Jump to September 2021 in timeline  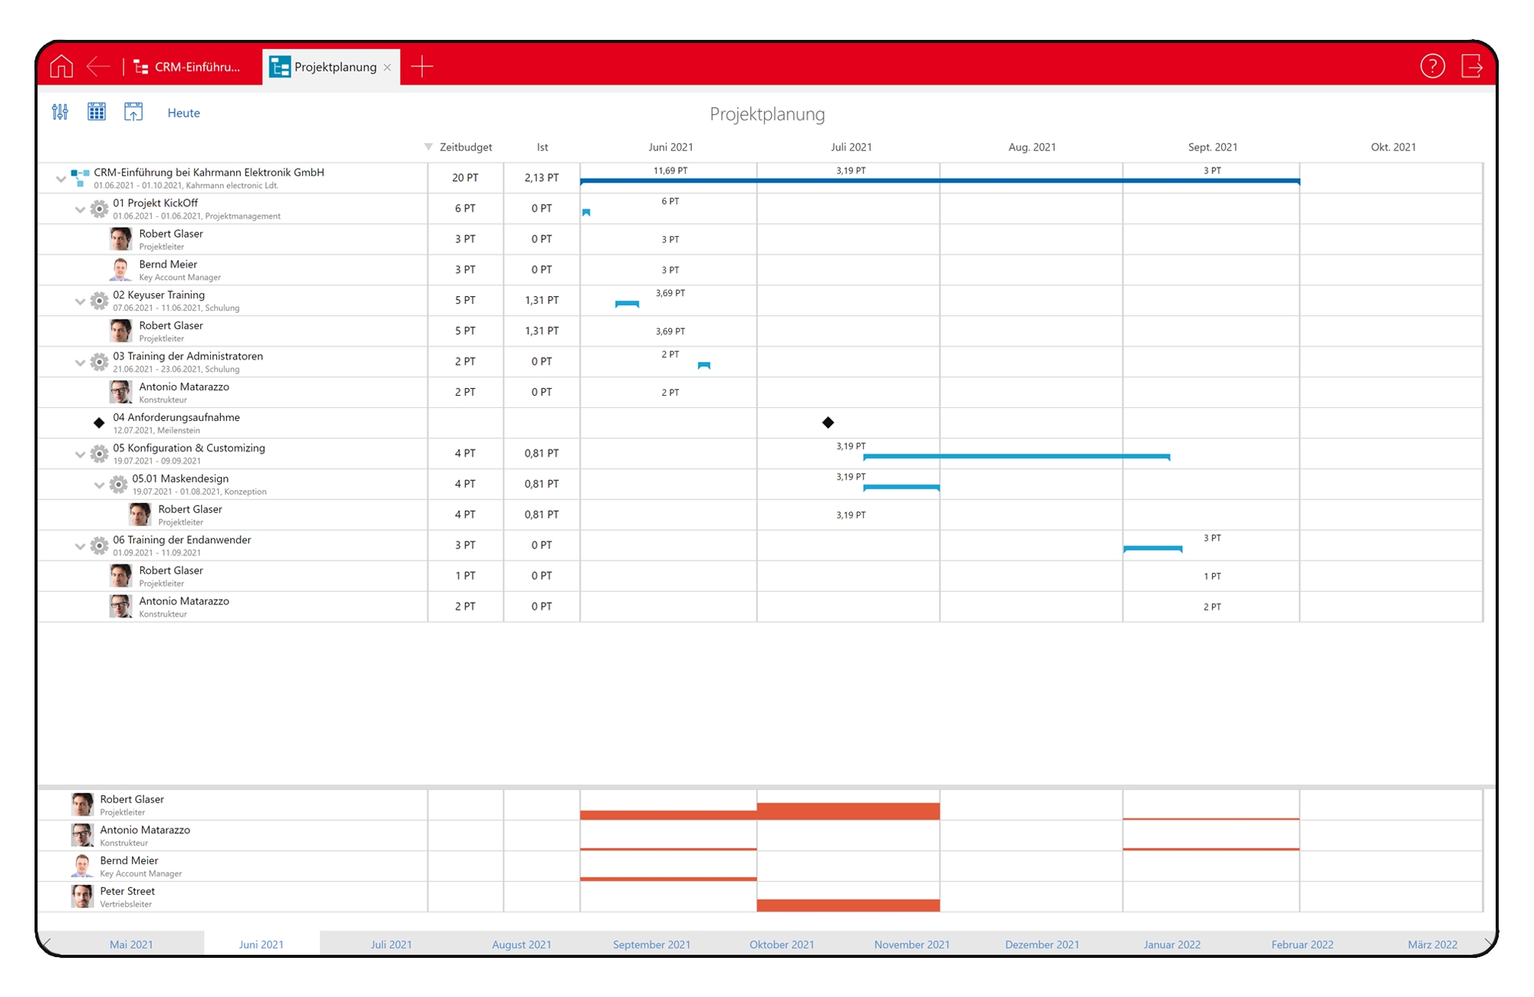click(x=651, y=944)
